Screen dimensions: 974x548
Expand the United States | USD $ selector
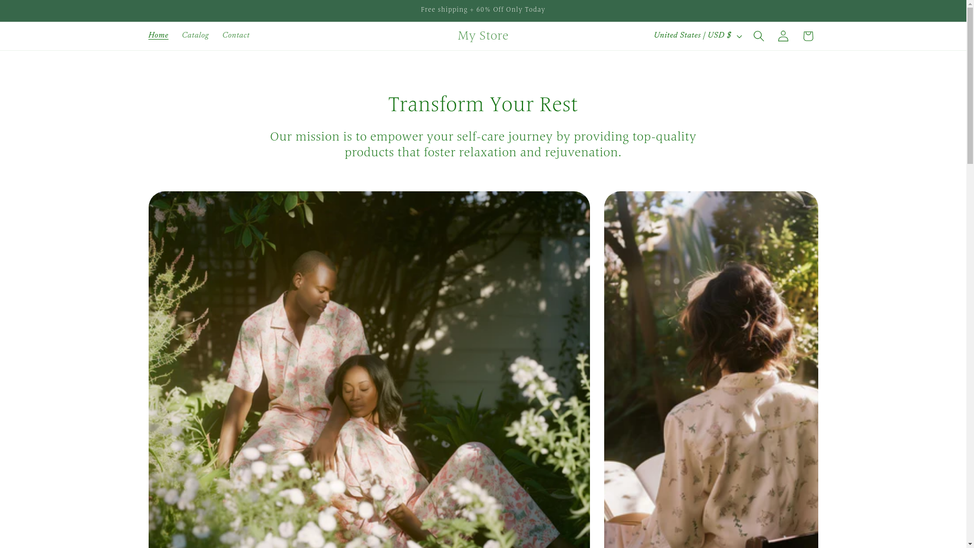coord(698,36)
